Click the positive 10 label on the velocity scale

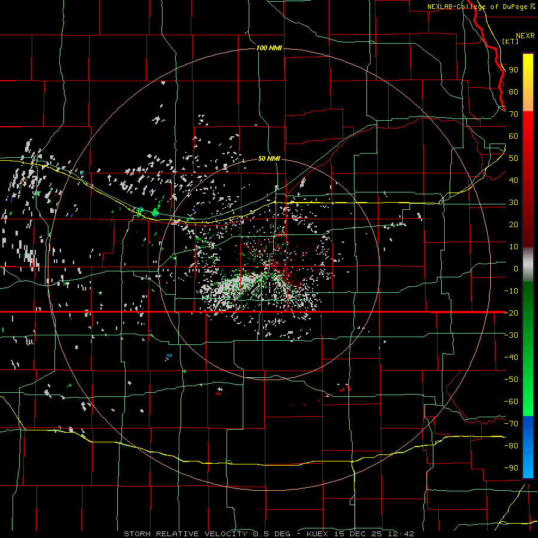tap(513, 247)
